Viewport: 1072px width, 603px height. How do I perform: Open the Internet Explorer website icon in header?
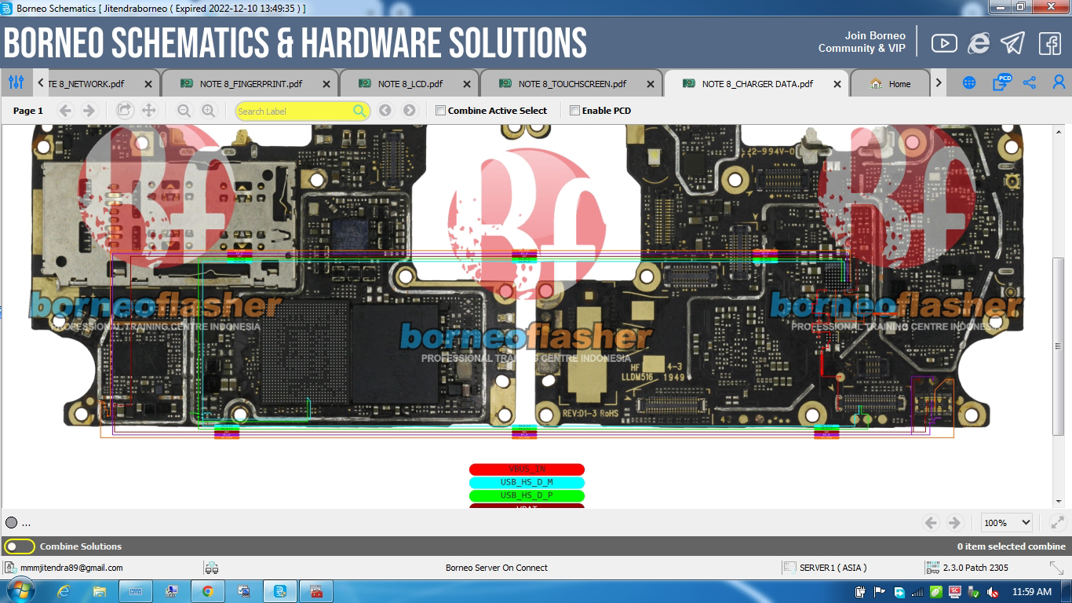pos(979,43)
